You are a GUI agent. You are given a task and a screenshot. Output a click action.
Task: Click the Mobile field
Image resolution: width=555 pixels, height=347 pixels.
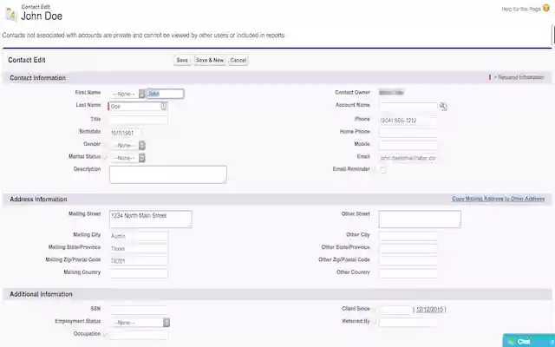[x=408, y=145]
